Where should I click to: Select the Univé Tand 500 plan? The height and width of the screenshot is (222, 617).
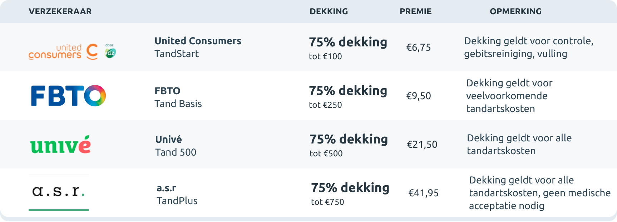[x=176, y=146]
